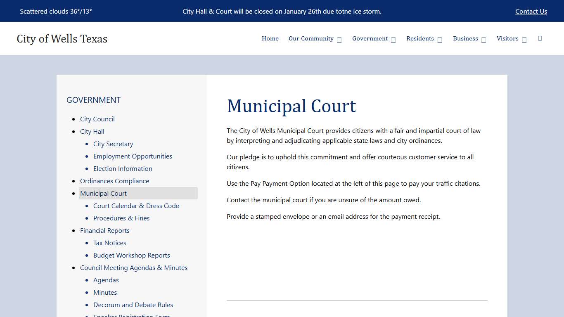This screenshot has height=317, width=564.
Task: Visit the Court Calendar & Dress Code page
Action: point(136,206)
